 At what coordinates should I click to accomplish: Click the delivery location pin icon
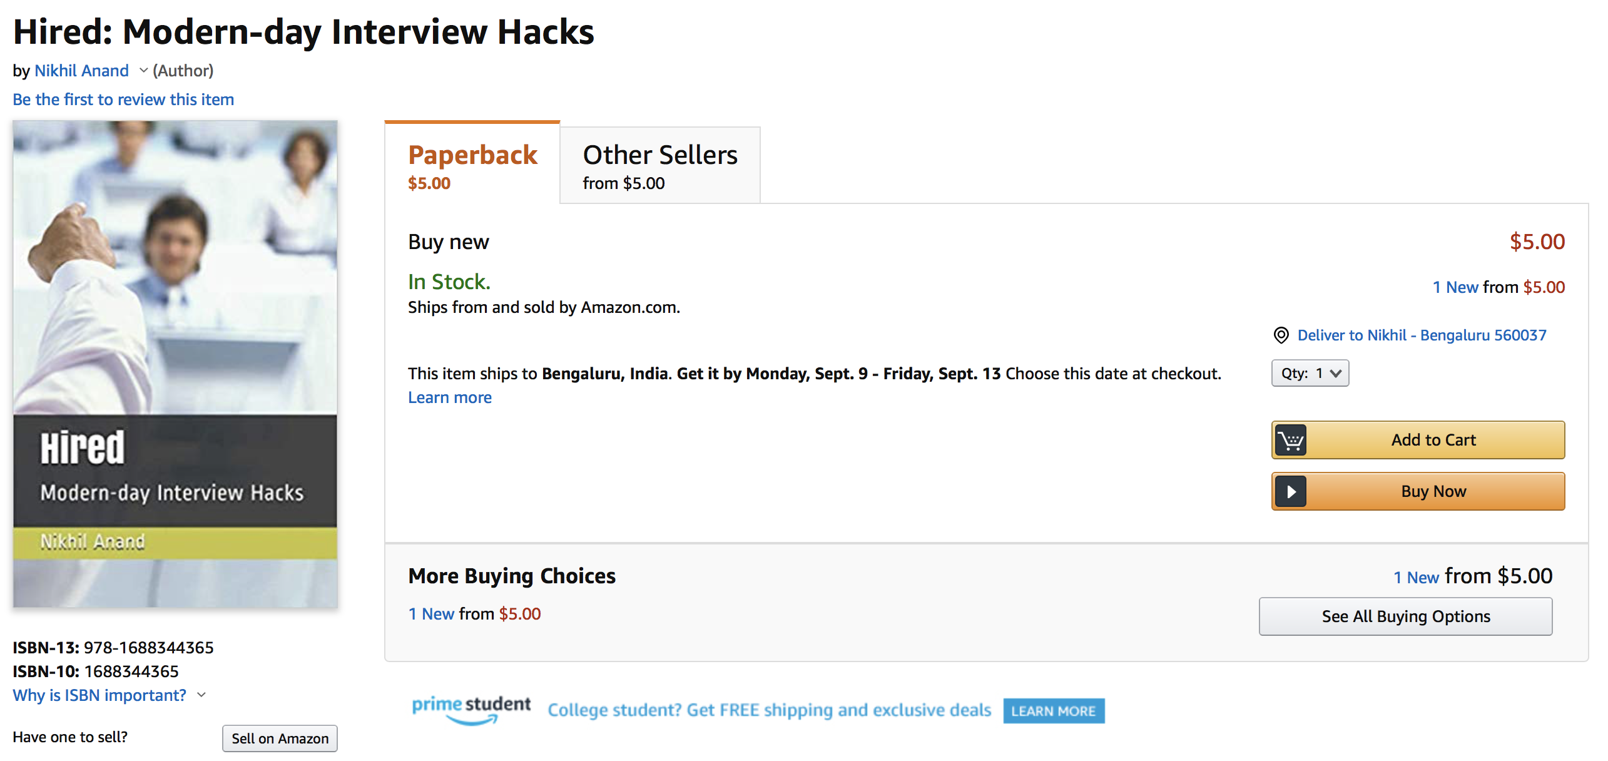1281,335
